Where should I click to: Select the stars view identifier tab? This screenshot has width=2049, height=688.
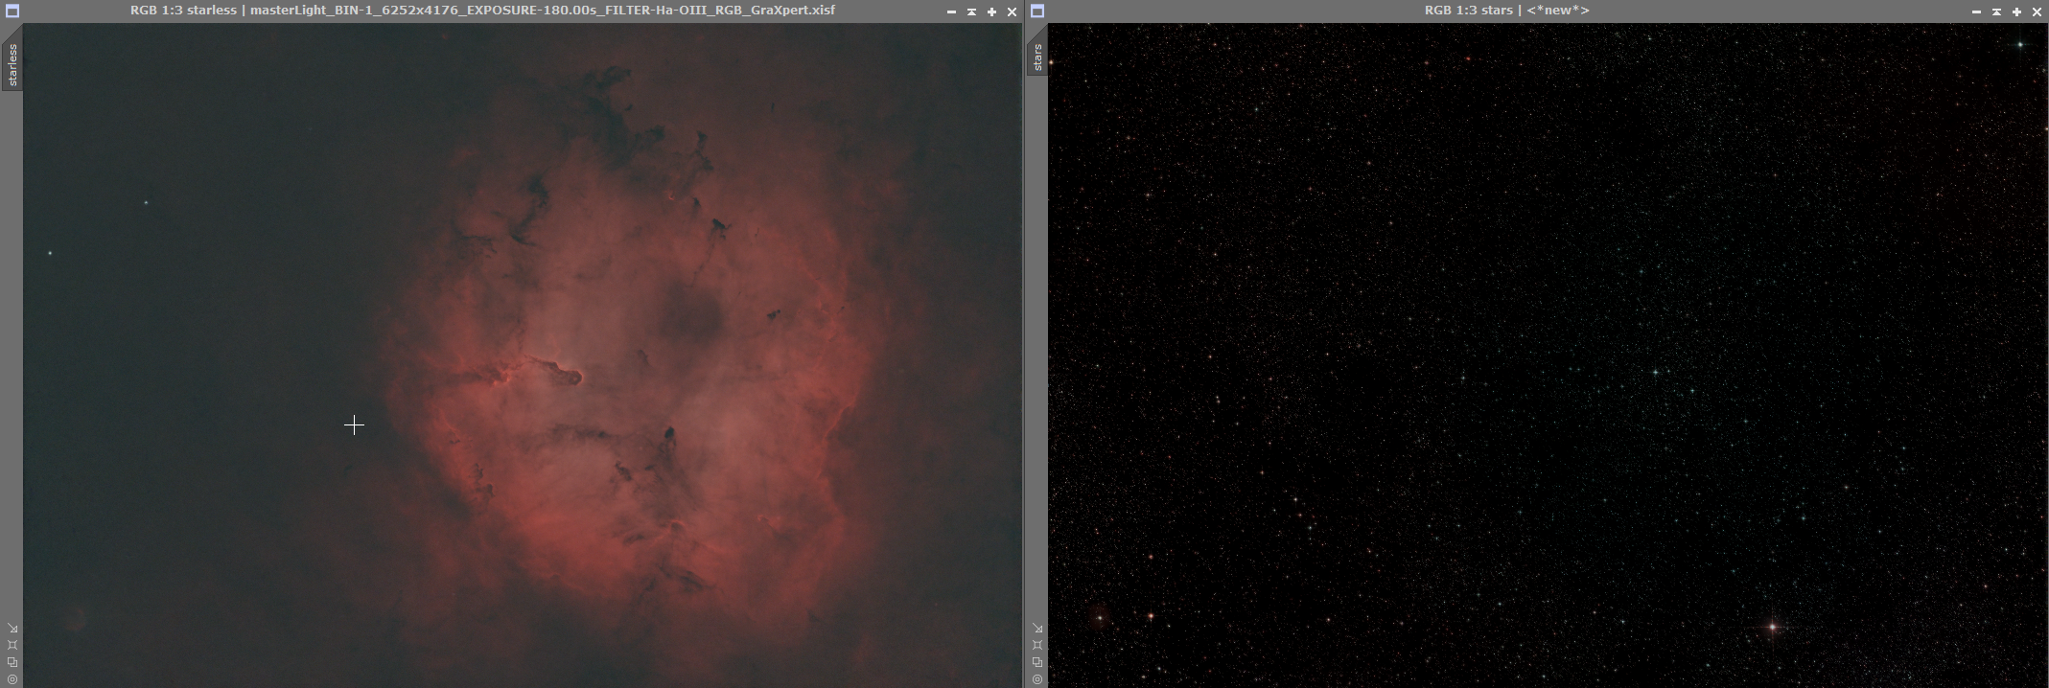(x=1036, y=56)
